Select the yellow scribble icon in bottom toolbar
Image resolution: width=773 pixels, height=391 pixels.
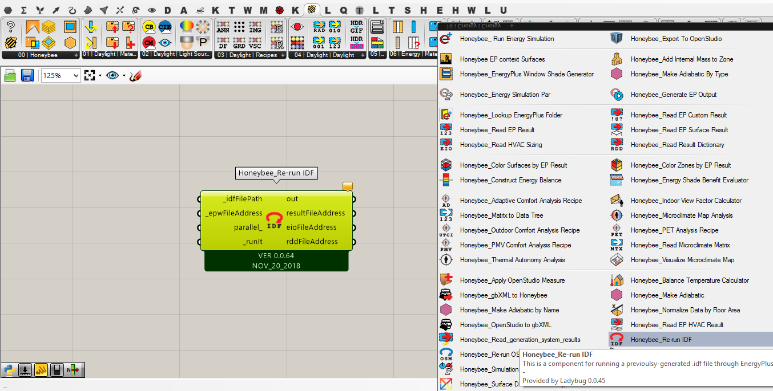41,370
